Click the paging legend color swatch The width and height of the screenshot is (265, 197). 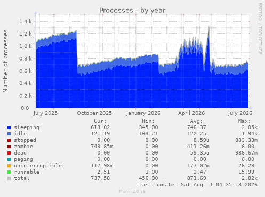[9, 159]
